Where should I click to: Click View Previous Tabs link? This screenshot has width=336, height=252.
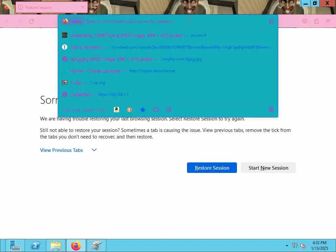click(61, 150)
